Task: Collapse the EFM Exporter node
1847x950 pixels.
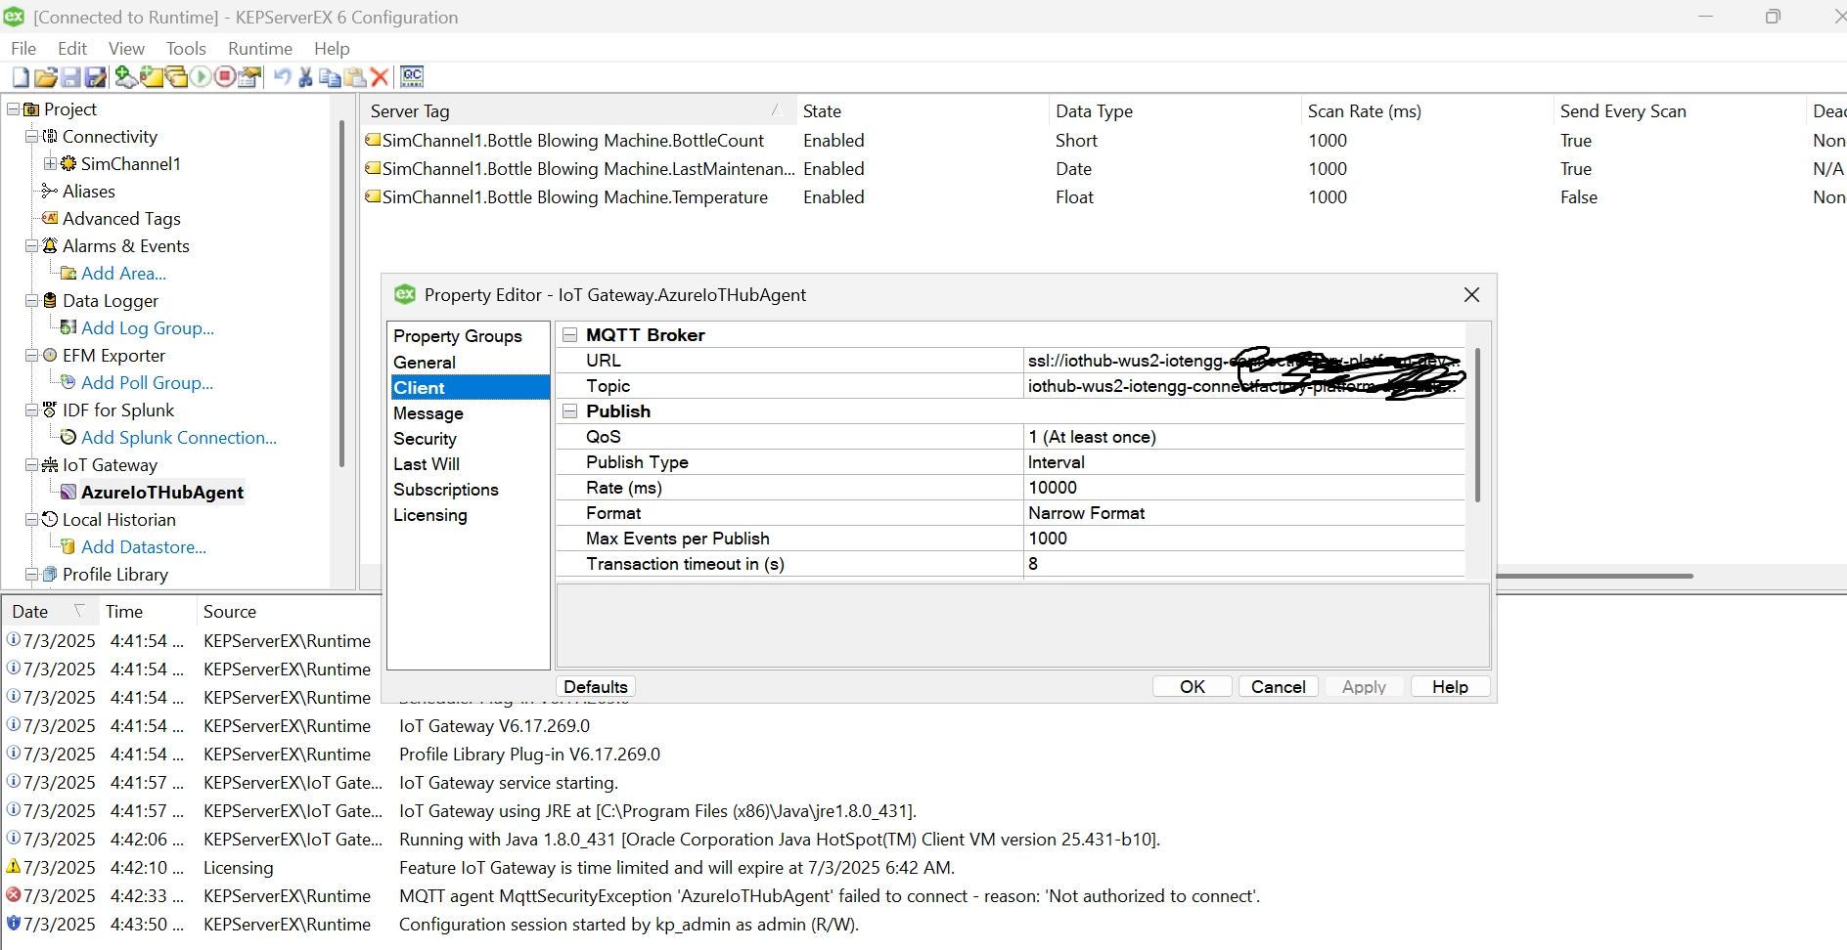Action: pyautogui.click(x=31, y=356)
